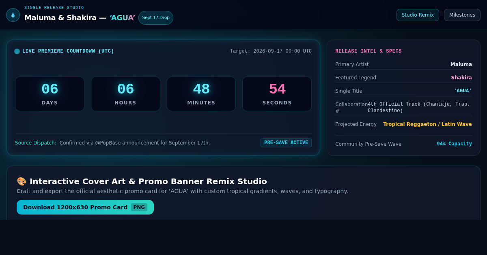Click the Single Title value in the specs
487x255 pixels.
pos(463,91)
